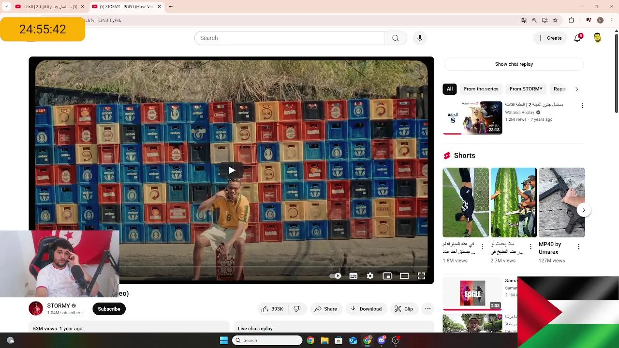
Task: Create a Clip of the video
Action: 403,309
